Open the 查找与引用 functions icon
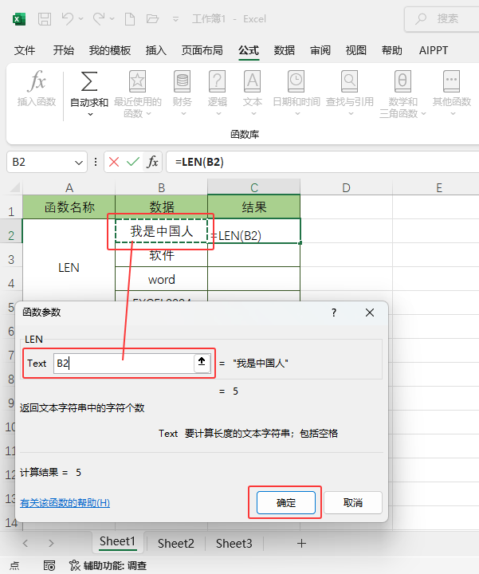 (349, 81)
